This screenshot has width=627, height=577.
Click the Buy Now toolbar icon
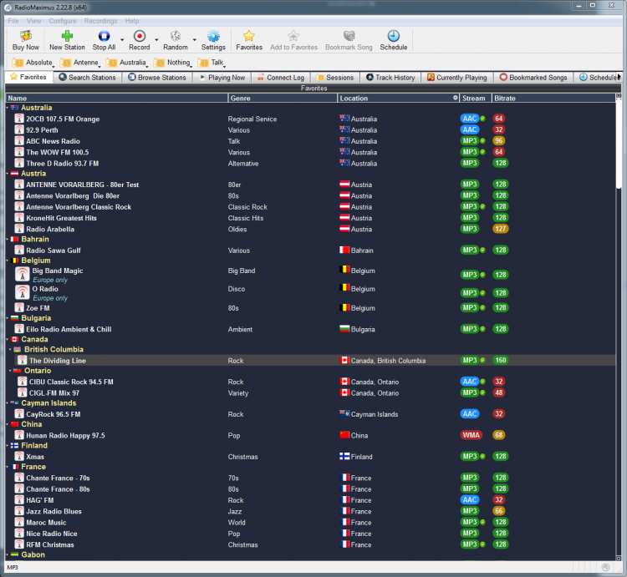click(26, 36)
